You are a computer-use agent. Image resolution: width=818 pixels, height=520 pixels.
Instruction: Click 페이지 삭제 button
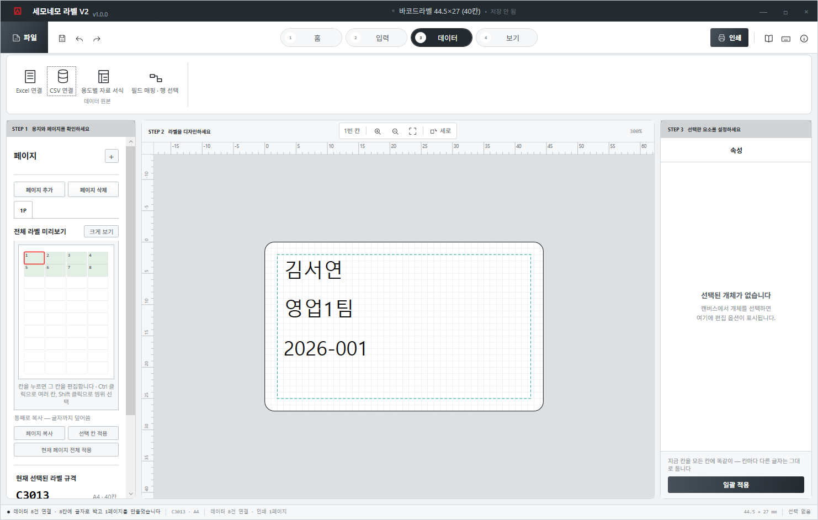[93, 189]
